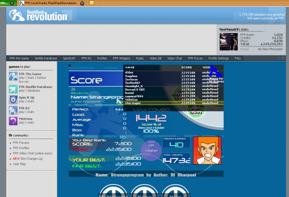Select NekoGon row in high scores

point(173,100)
